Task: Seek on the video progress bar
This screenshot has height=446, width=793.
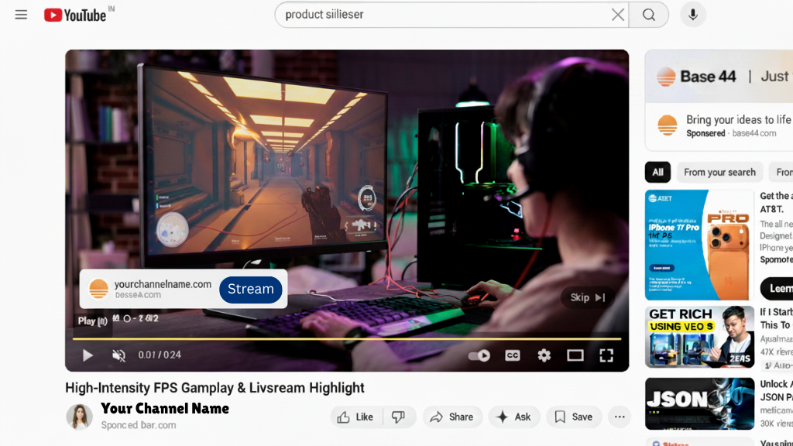Action: pos(347,339)
